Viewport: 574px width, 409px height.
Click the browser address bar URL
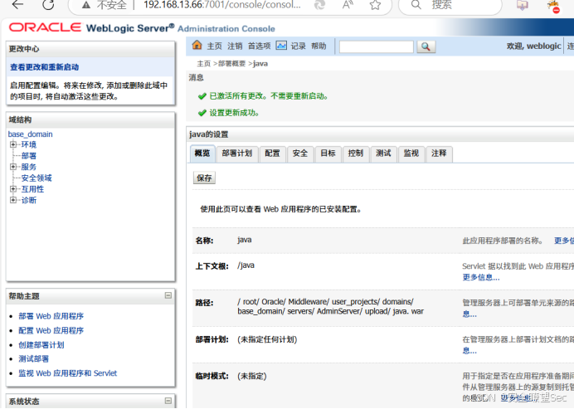pyautogui.click(x=222, y=5)
